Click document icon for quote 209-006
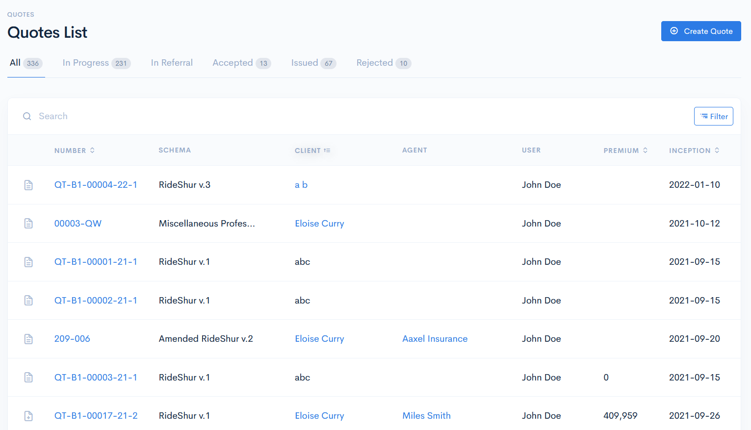The height and width of the screenshot is (430, 751). click(x=28, y=339)
